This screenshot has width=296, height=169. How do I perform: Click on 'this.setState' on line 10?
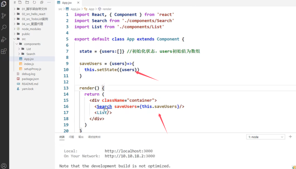[101, 70]
